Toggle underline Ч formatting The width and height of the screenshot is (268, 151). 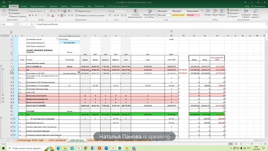click(x=36, y=16)
